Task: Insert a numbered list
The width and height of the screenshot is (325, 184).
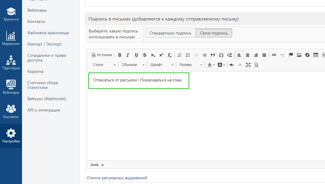Action: [179, 55]
